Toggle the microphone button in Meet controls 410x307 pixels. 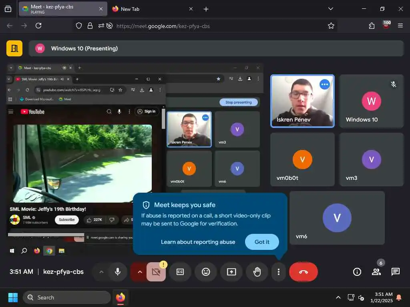[118, 272]
